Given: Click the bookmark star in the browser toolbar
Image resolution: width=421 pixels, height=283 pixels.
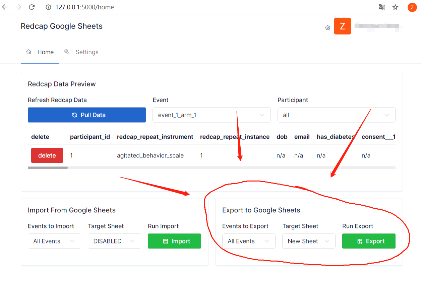Looking at the screenshot, I should 396,7.
